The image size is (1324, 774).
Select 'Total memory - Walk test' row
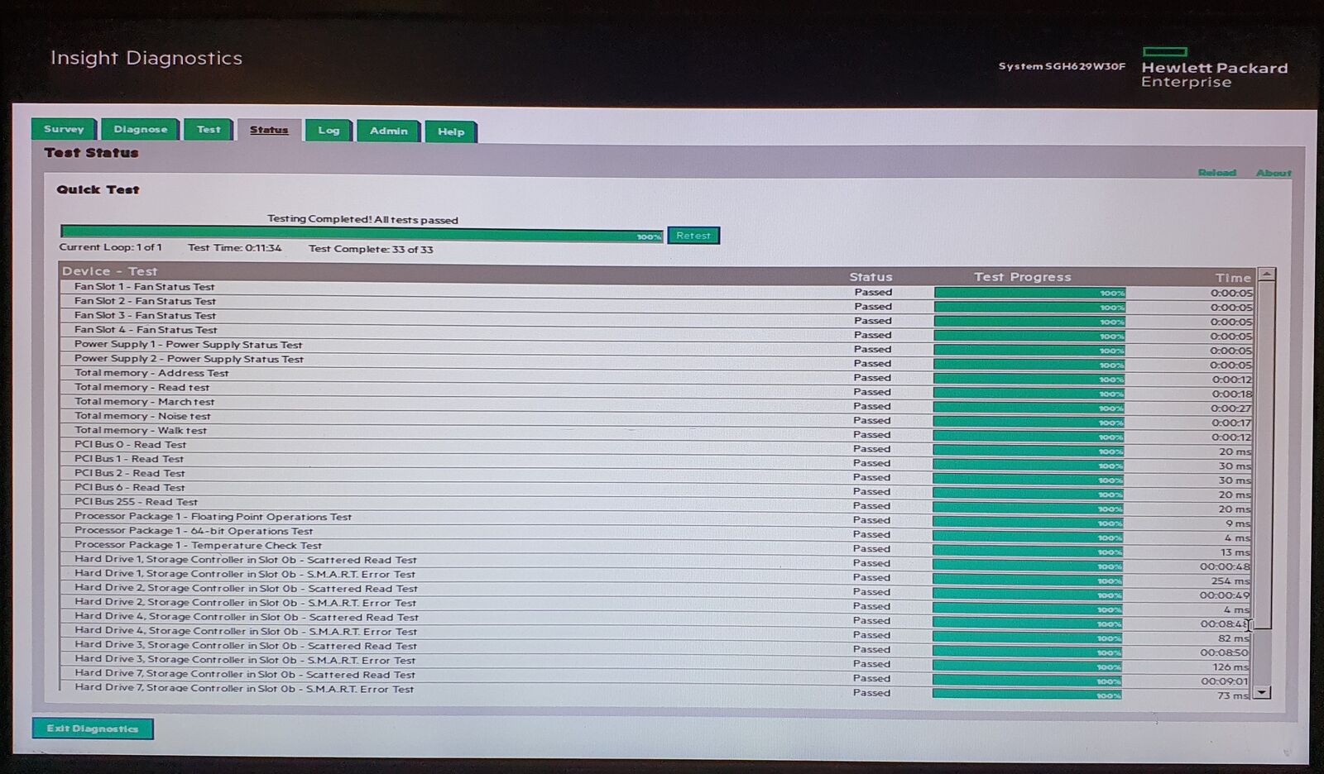pos(657,432)
